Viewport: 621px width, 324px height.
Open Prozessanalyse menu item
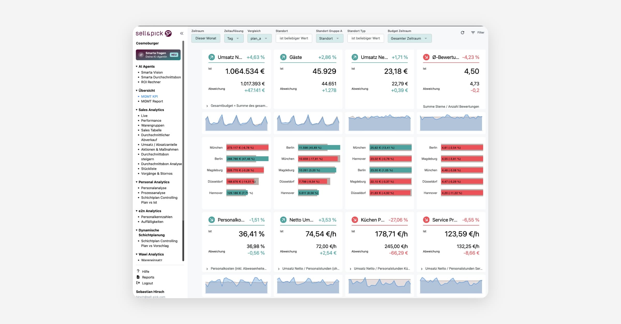pyautogui.click(x=153, y=193)
